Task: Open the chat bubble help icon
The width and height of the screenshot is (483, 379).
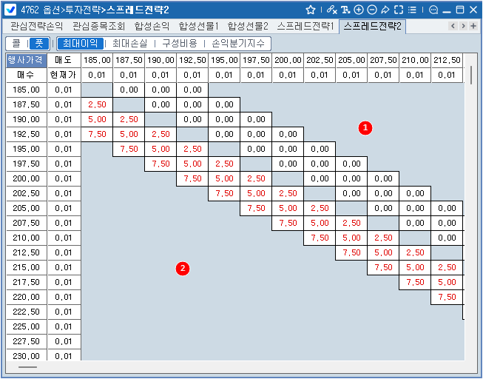Action: pyautogui.click(x=433, y=10)
